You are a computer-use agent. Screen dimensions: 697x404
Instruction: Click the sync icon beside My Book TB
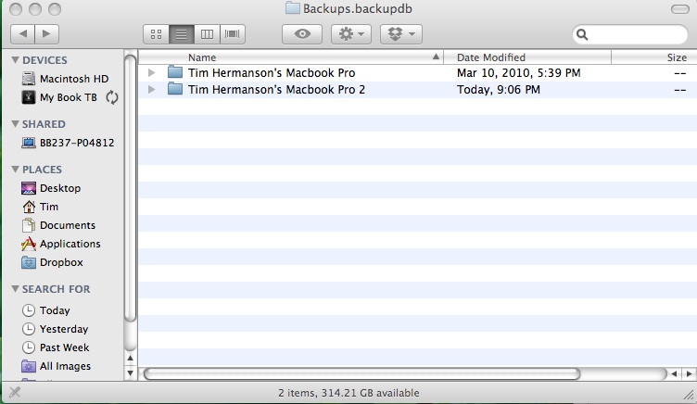pos(112,97)
